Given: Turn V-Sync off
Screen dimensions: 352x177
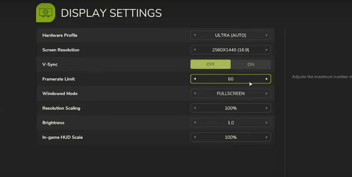Looking at the screenshot, I should [210, 64].
